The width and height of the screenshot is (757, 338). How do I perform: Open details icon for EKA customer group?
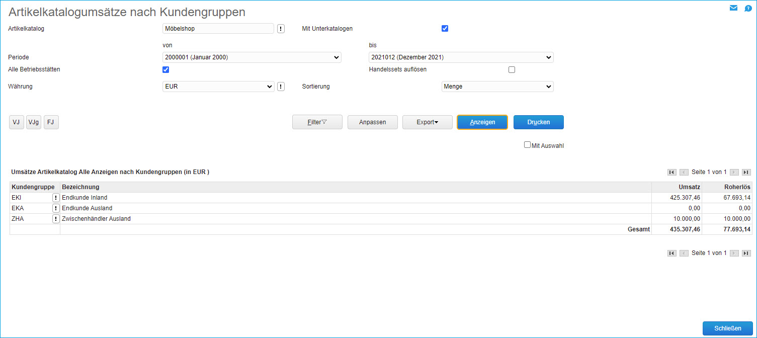pyautogui.click(x=56, y=208)
